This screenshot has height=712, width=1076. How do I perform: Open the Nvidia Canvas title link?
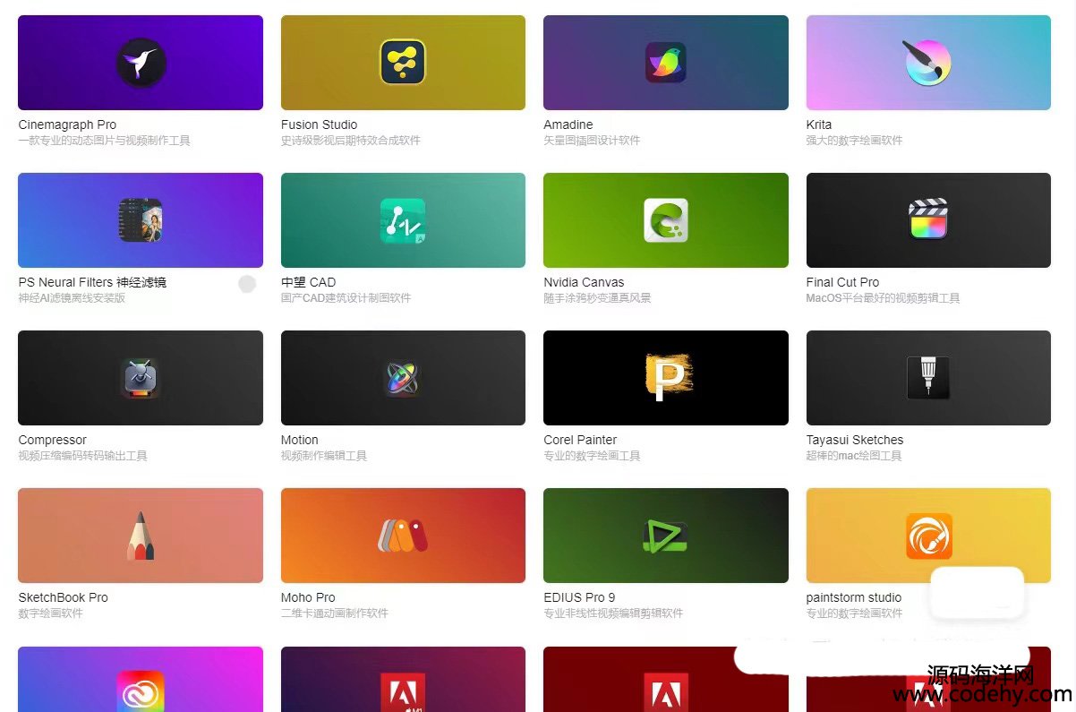click(x=584, y=282)
